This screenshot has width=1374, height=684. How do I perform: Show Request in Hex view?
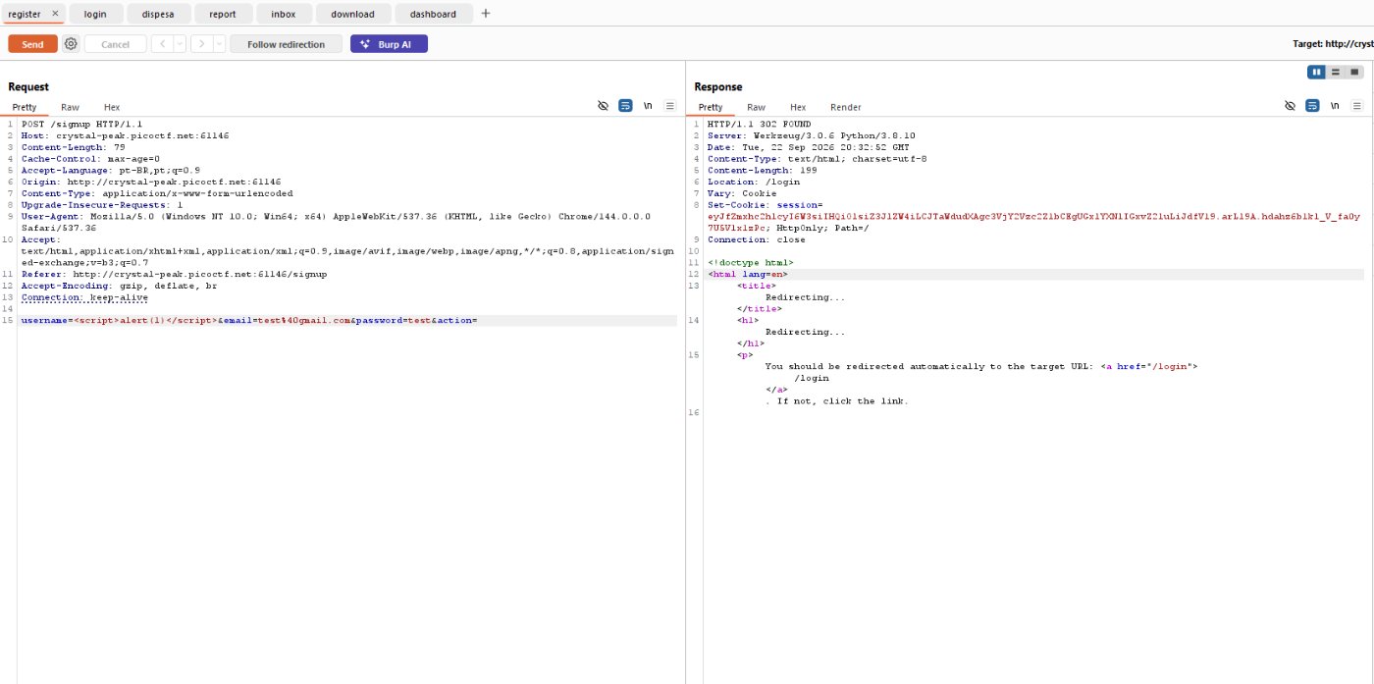tap(112, 107)
